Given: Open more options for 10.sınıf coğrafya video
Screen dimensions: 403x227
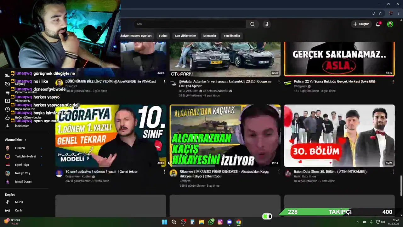Looking at the screenshot, I should pyautogui.click(x=164, y=172).
